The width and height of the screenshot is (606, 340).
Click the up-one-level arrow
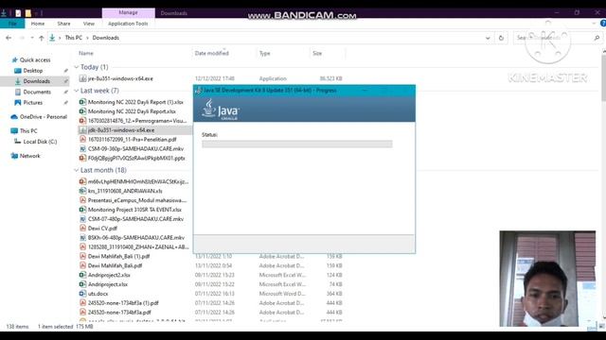[x=42, y=38]
